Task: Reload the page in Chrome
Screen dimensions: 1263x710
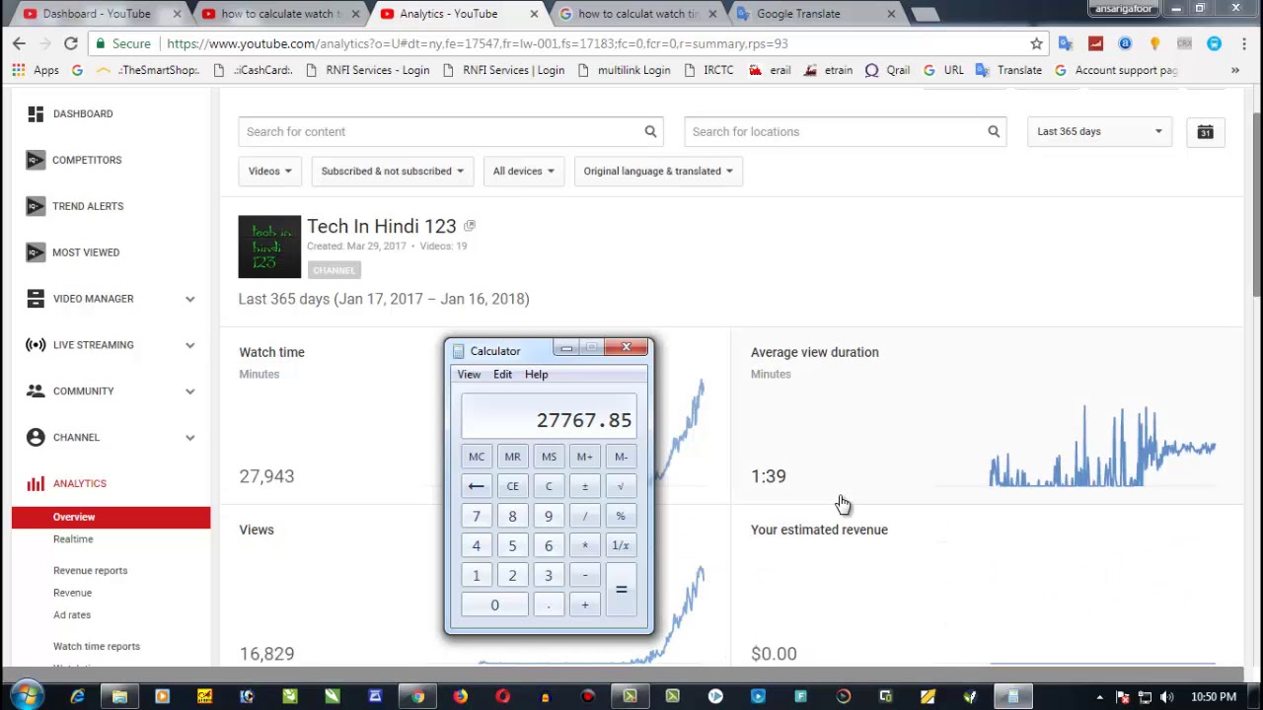Action: (71, 43)
